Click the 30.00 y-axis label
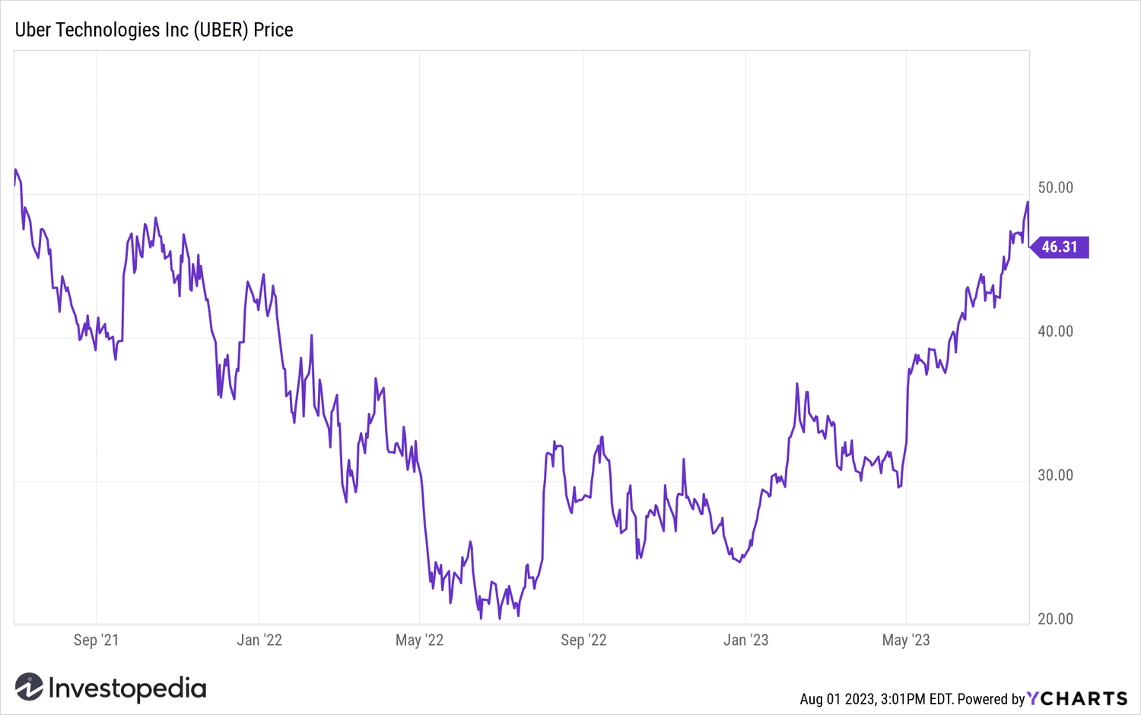 pos(1056,475)
